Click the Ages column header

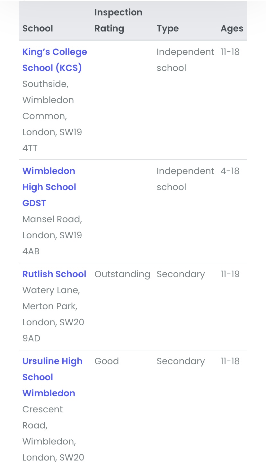(x=232, y=28)
